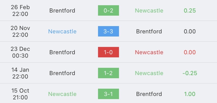Image resolution: width=217 pixels, height=103 pixels.
Task: Open the green 3-1 score badge
Action: (x=108, y=94)
